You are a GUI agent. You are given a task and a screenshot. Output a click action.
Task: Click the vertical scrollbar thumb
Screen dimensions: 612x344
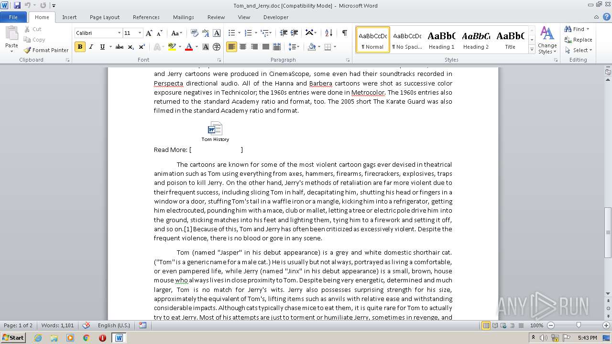608,233
